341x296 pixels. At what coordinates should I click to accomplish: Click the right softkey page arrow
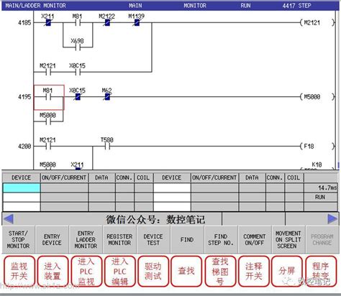(332, 219)
